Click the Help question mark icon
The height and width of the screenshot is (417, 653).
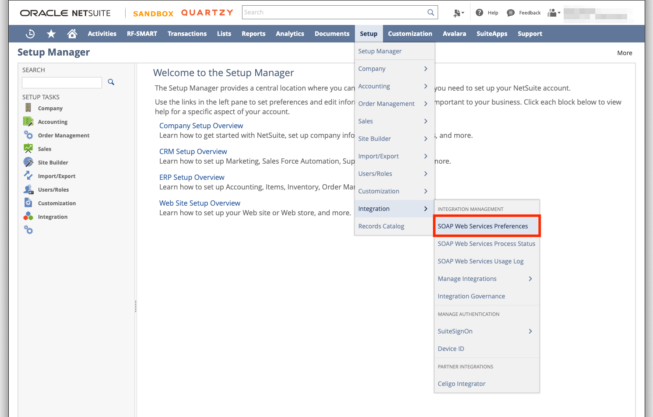point(479,13)
